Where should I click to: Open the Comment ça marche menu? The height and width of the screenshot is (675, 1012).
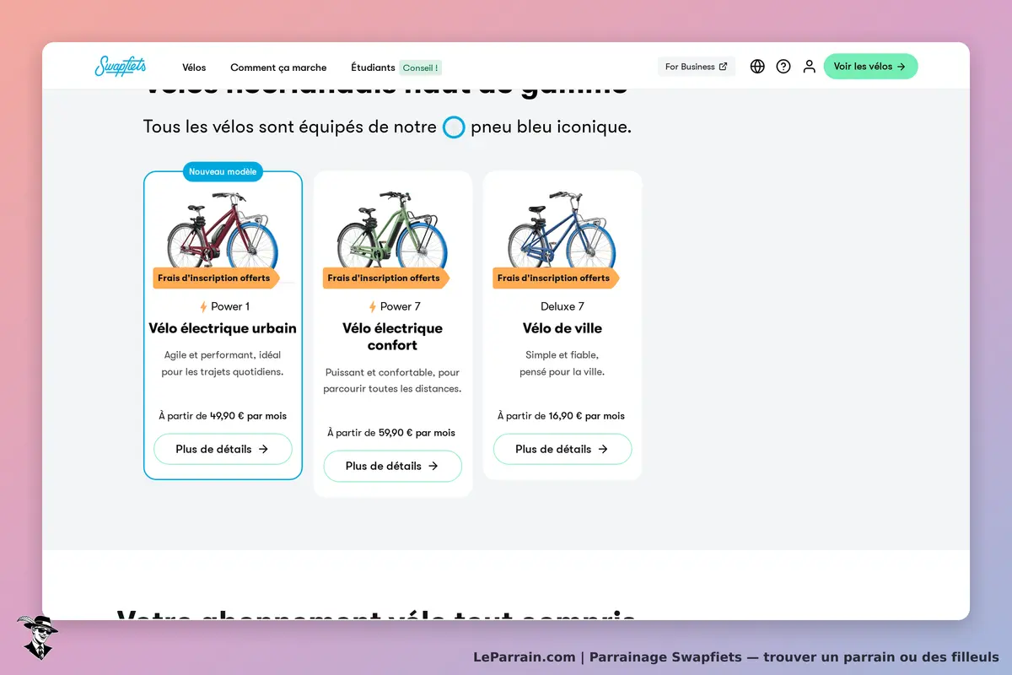[x=278, y=67]
